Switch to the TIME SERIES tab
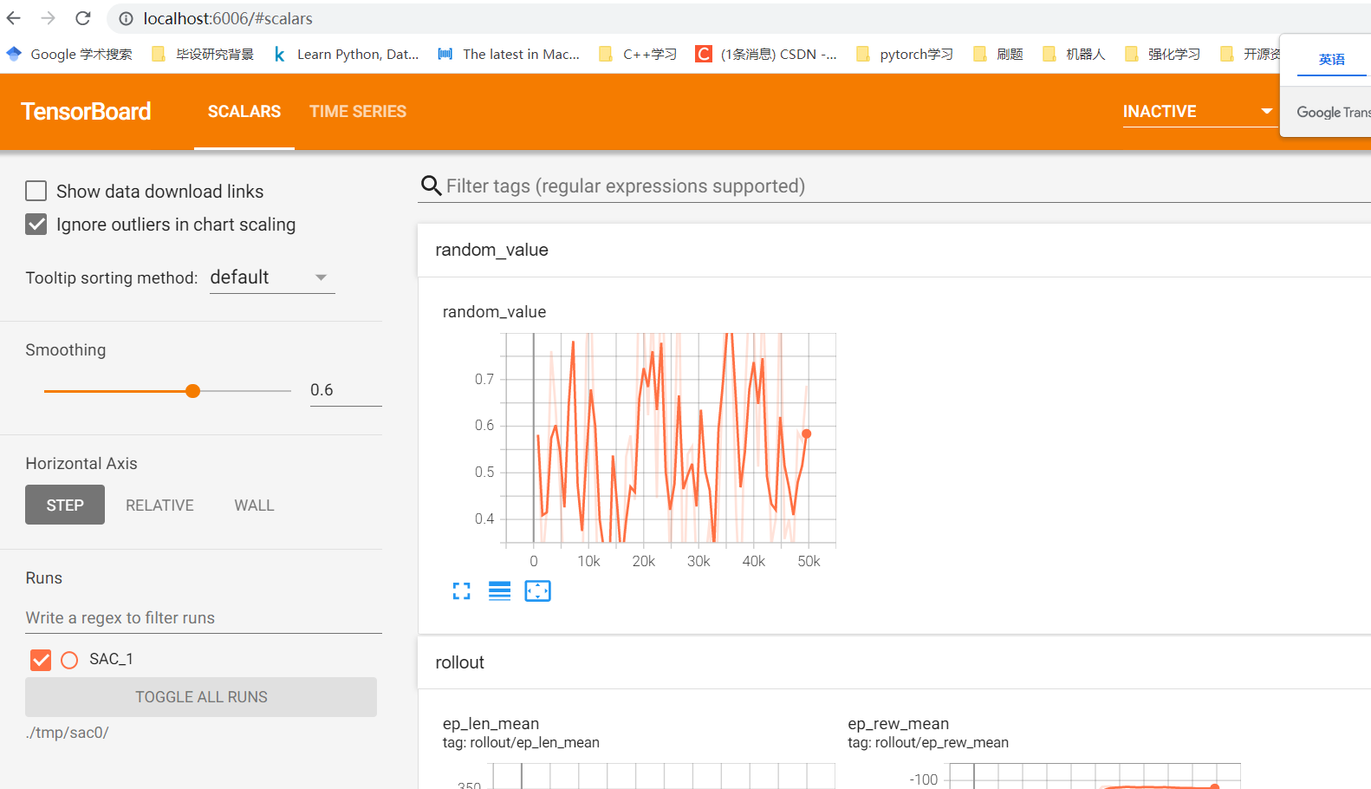Image resolution: width=1371 pixels, height=789 pixels. [x=358, y=112]
